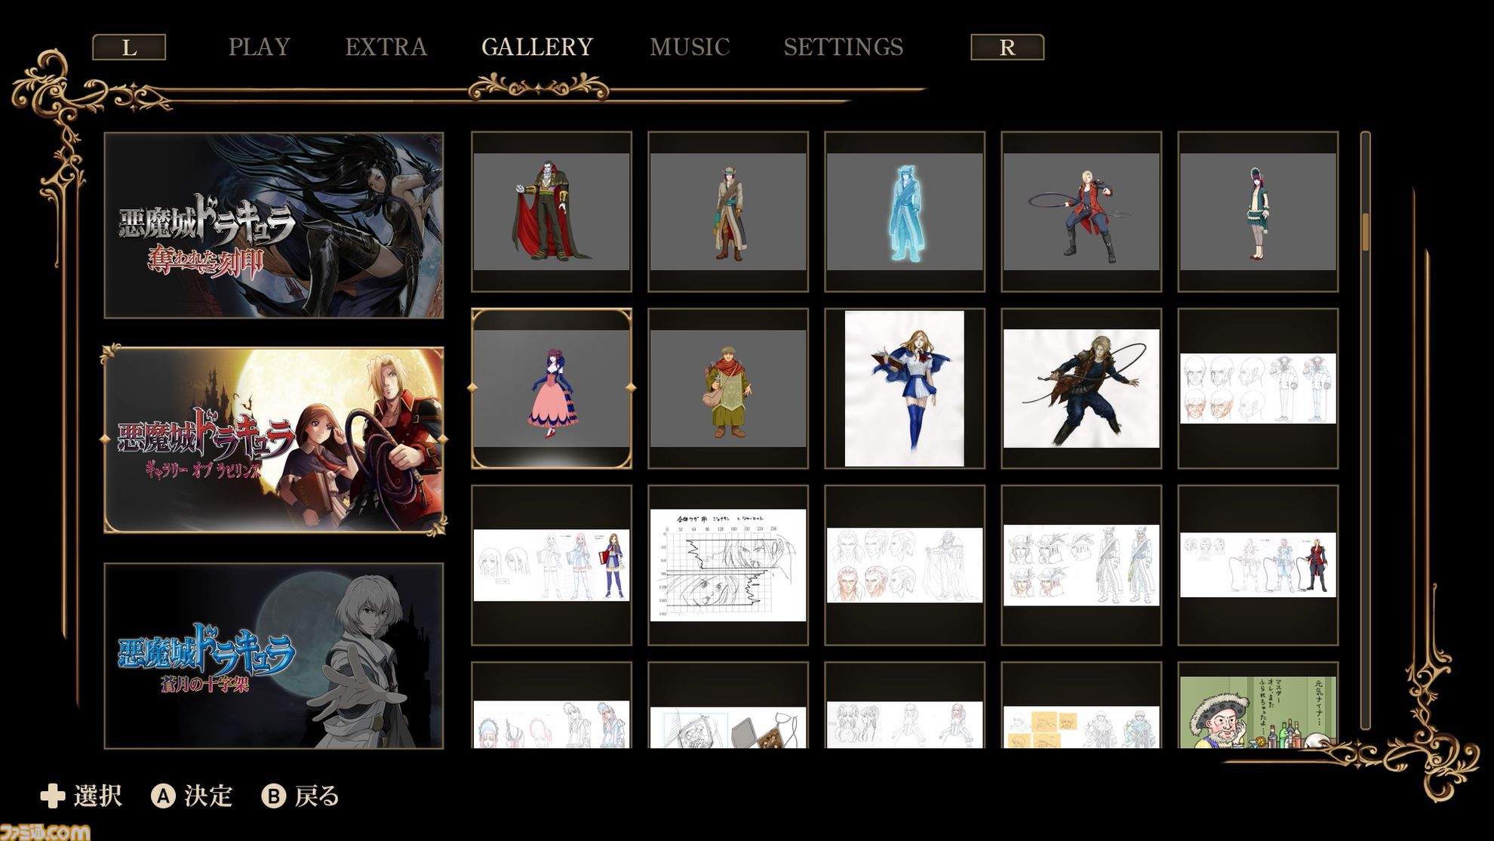Click the 戻る back label
This screenshot has height=841, width=1494.
317,796
